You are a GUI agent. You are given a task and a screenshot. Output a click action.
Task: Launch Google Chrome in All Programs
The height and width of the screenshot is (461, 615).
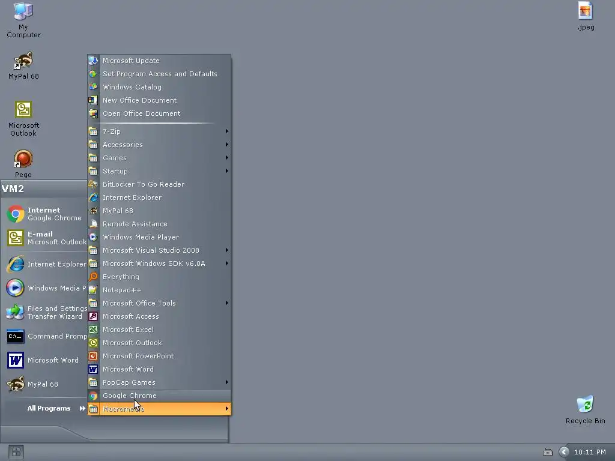pos(159,396)
